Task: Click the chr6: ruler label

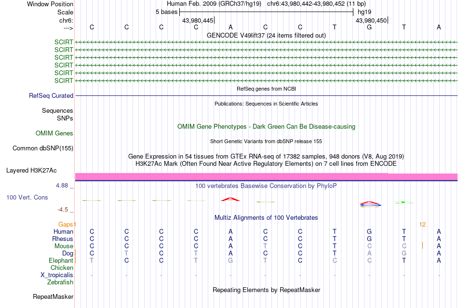Action: tap(66, 20)
